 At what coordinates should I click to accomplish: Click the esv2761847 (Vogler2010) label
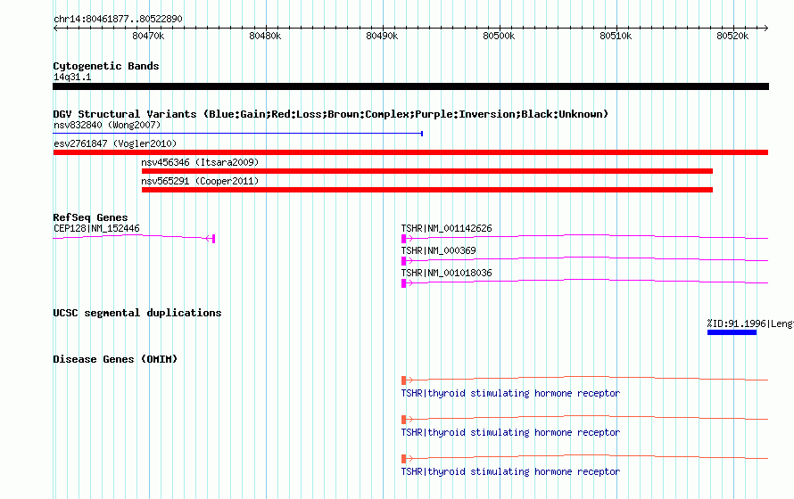tap(115, 143)
